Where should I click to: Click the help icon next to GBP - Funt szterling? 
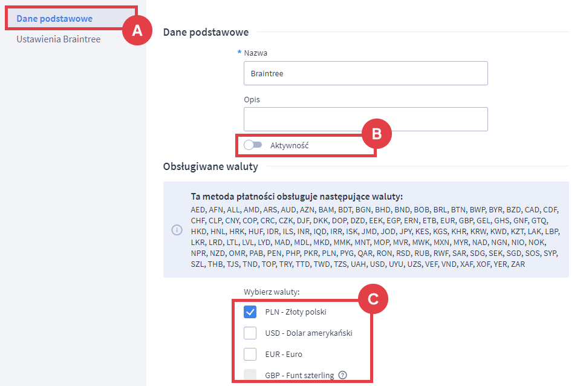343,375
